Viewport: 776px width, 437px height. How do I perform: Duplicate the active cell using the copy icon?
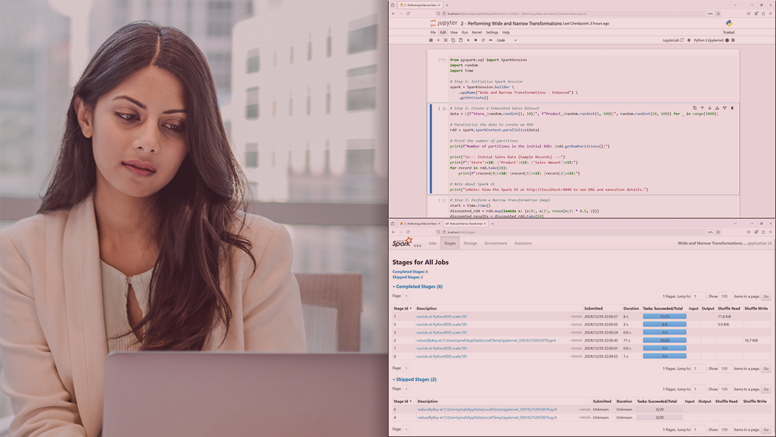click(695, 108)
